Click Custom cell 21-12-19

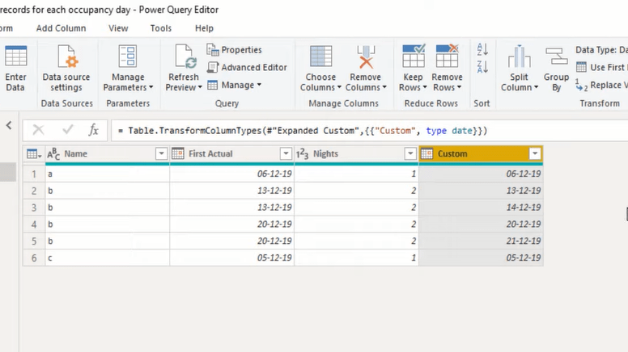[481, 241]
